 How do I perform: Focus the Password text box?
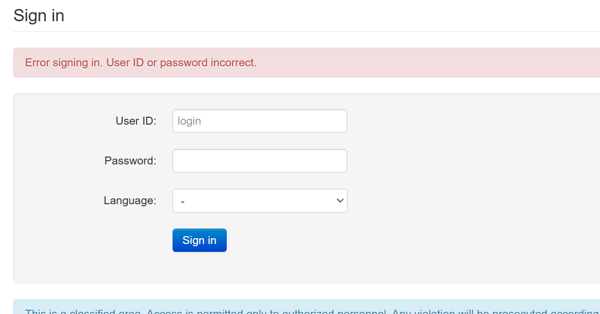click(x=260, y=161)
